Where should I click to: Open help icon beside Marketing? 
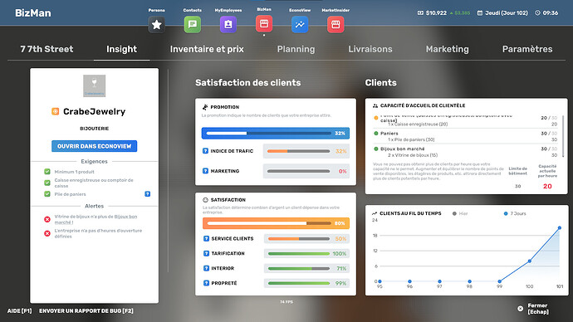point(205,171)
